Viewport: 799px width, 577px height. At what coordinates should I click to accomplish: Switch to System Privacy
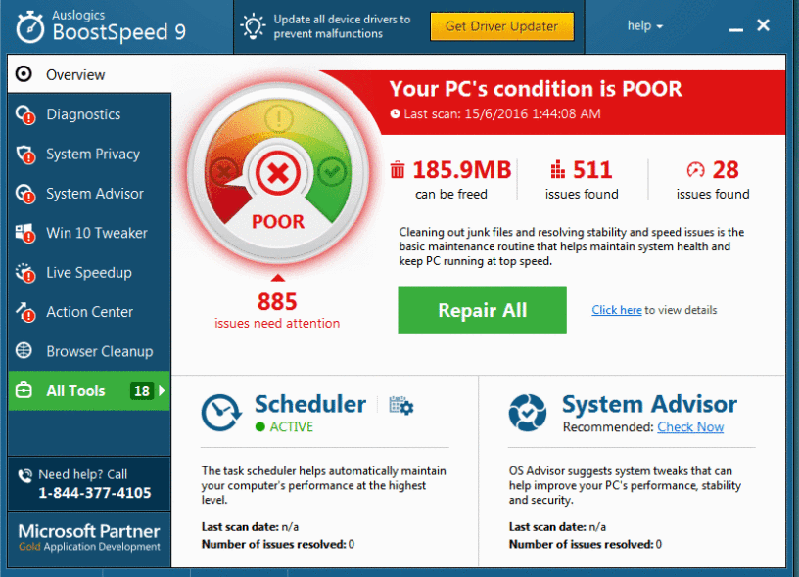tap(90, 155)
